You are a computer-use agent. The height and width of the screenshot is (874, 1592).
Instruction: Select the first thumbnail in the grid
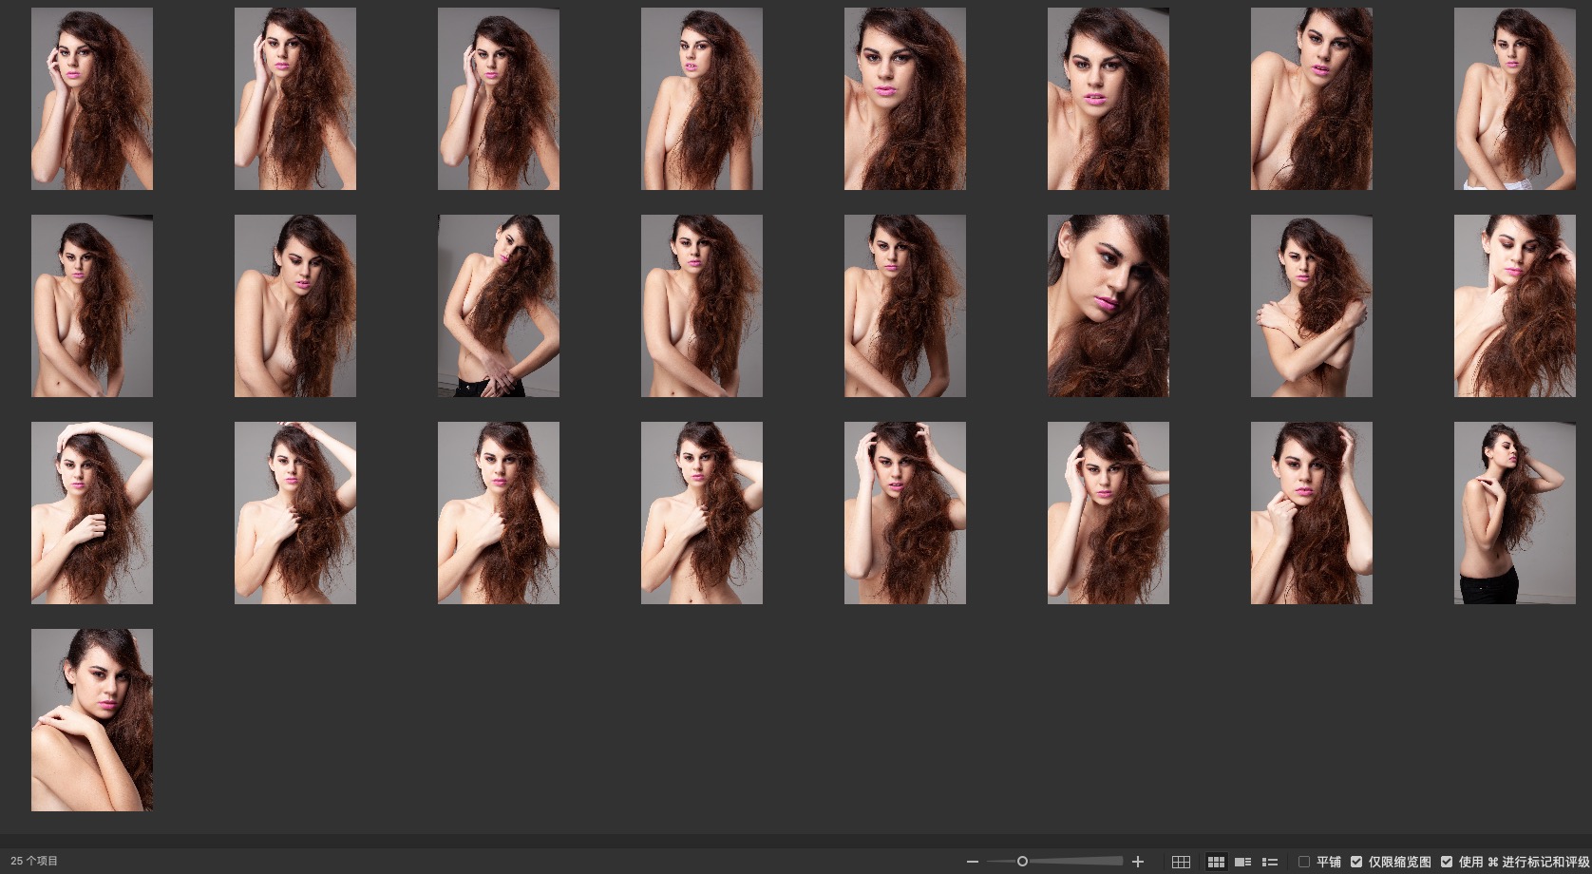point(92,99)
